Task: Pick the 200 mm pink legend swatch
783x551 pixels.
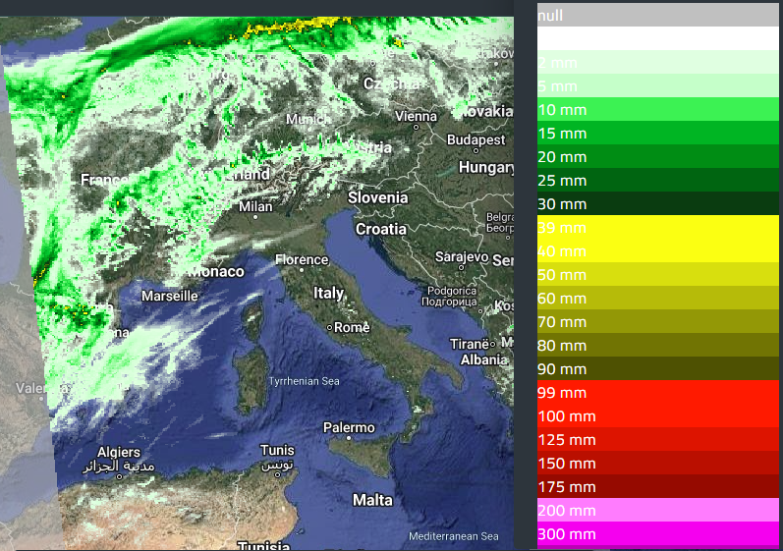Action: pos(657,510)
